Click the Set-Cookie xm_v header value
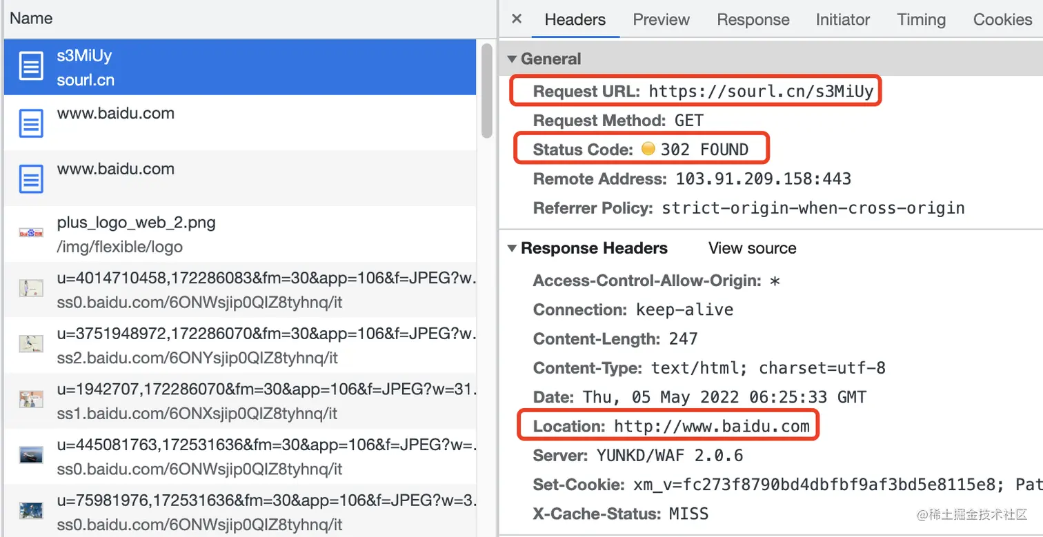 click(x=838, y=485)
